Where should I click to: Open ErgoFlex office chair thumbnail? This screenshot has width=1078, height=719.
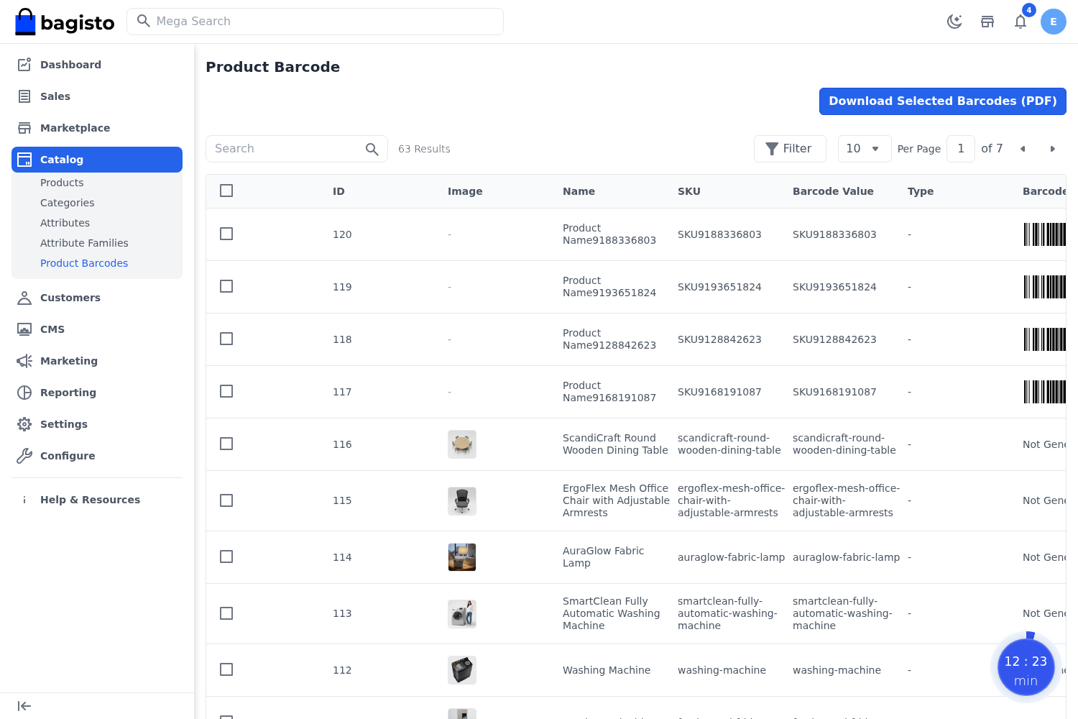pyautogui.click(x=462, y=501)
